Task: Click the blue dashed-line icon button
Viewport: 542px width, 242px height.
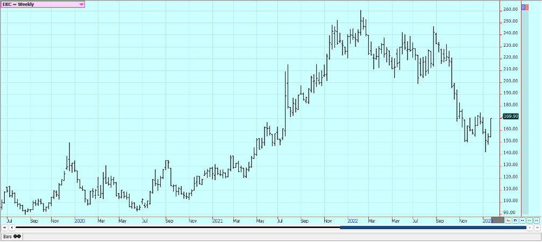Action: (x=522, y=220)
